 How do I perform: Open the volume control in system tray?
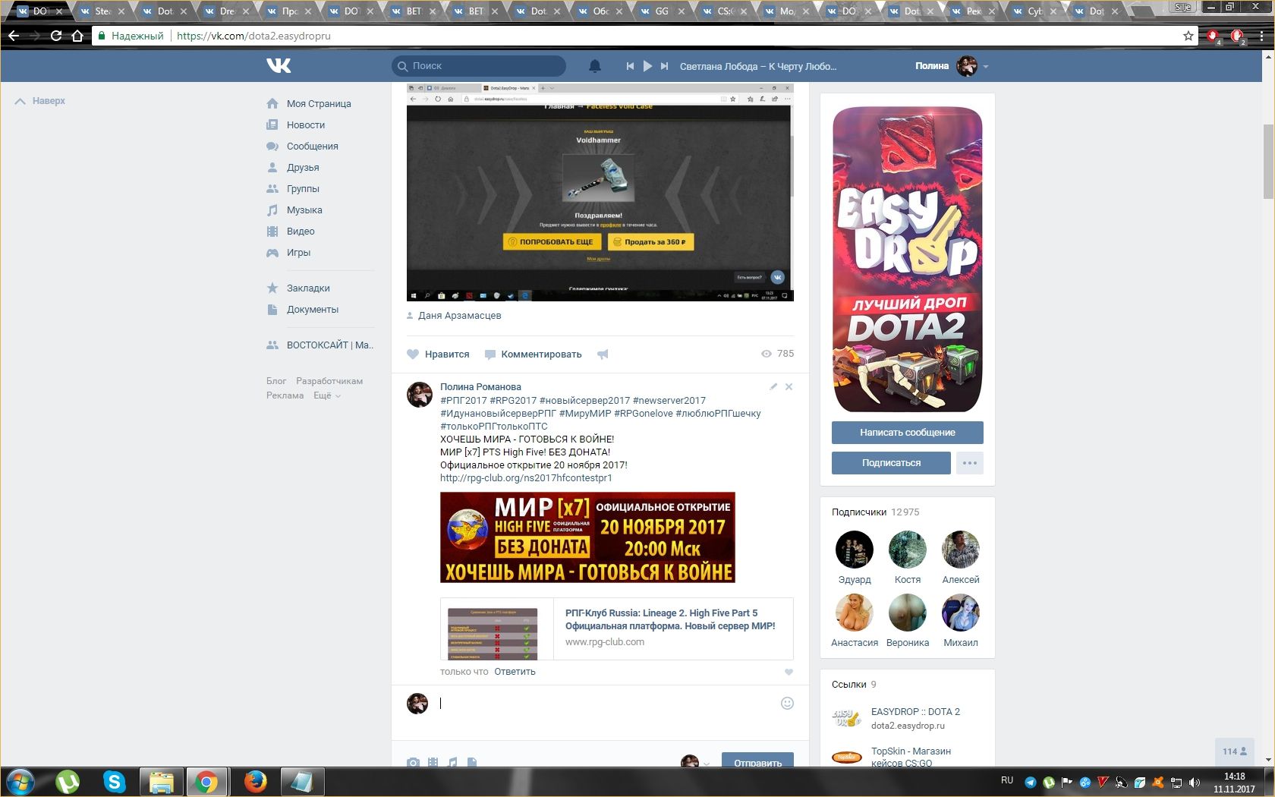(x=1194, y=782)
